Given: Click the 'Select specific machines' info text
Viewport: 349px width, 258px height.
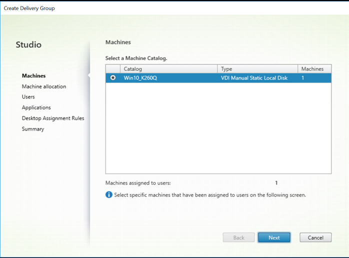Looking at the screenshot, I should coord(210,195).
